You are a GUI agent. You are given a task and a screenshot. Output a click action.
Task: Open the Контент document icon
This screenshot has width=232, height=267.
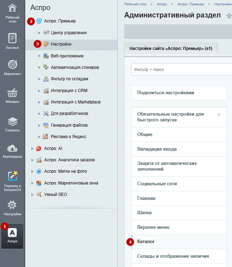[x=12, y=38]
